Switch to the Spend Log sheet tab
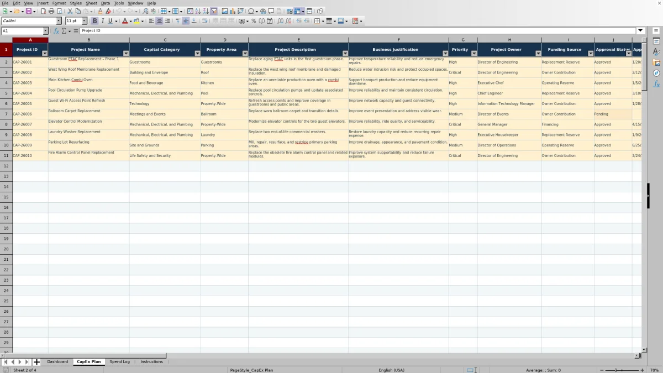Screen dimensions: 663x373 [119, 362]
